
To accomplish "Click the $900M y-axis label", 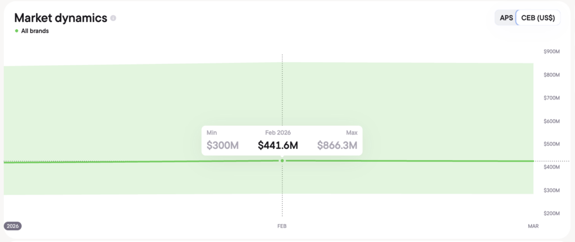I will (551, 52).
